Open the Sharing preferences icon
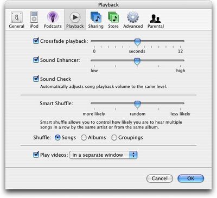 pos(96,17)
